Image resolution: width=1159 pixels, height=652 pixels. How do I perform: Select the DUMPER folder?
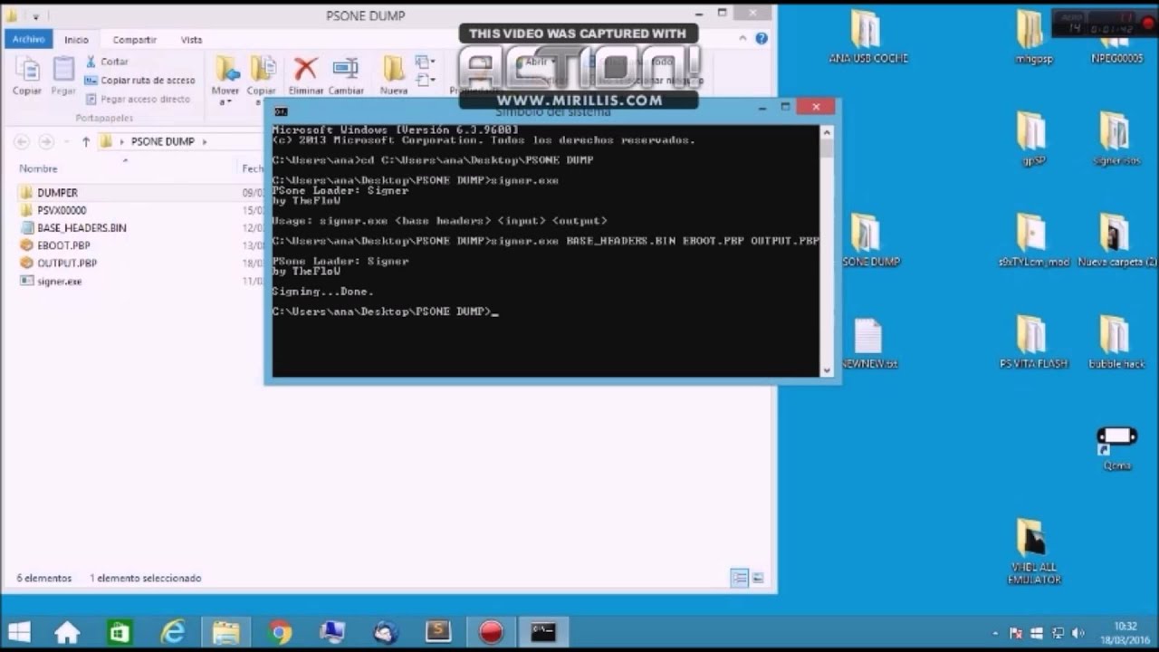[58, 192]
